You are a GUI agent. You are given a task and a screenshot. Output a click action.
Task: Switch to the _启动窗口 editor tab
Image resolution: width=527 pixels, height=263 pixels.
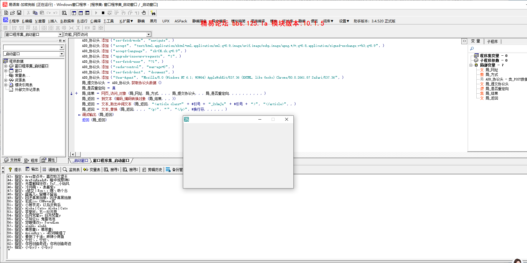(x=80, y=161)
